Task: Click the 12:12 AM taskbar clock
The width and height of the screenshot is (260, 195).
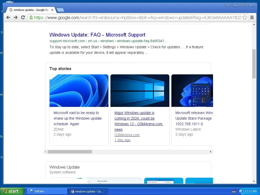Action: (251, 191)
